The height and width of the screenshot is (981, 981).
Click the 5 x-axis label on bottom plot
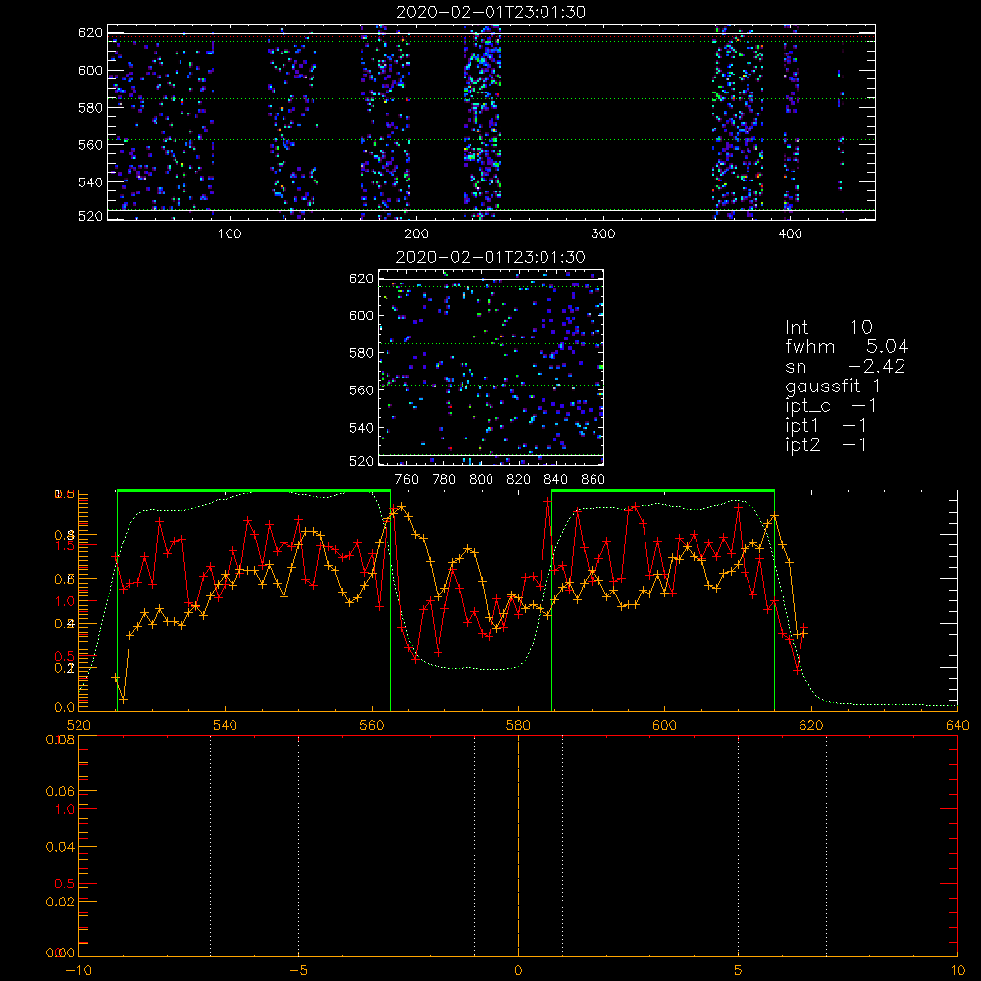pyautogui.click(x=739, y=971)
